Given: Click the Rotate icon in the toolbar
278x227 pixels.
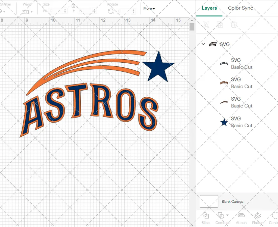Looking at the screenshot, I should [x=111, y=10].
